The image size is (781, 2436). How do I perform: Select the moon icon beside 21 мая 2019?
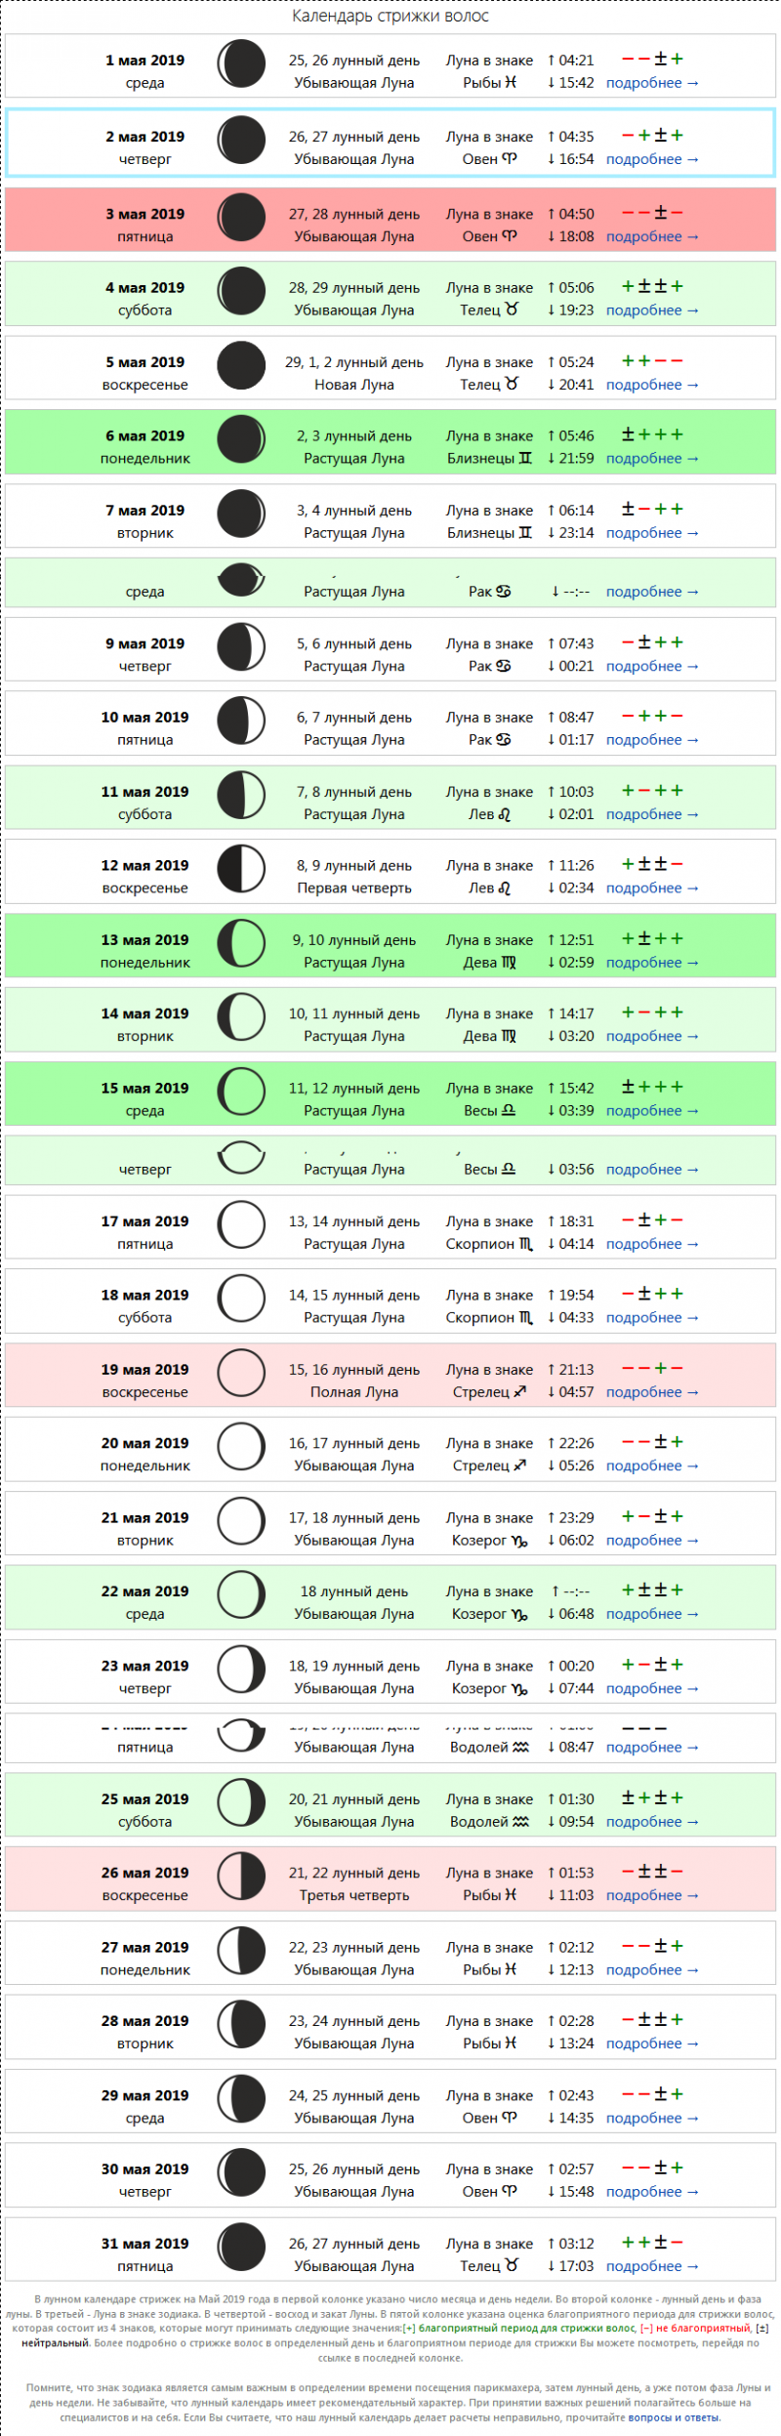(241, 1522)
